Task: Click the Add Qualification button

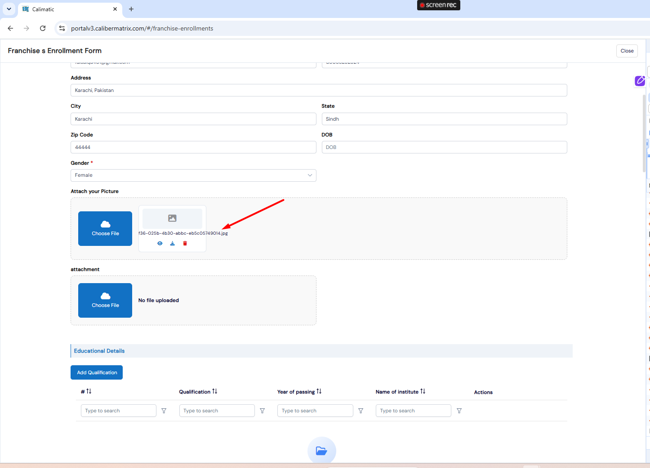Action: coord(97,372)
